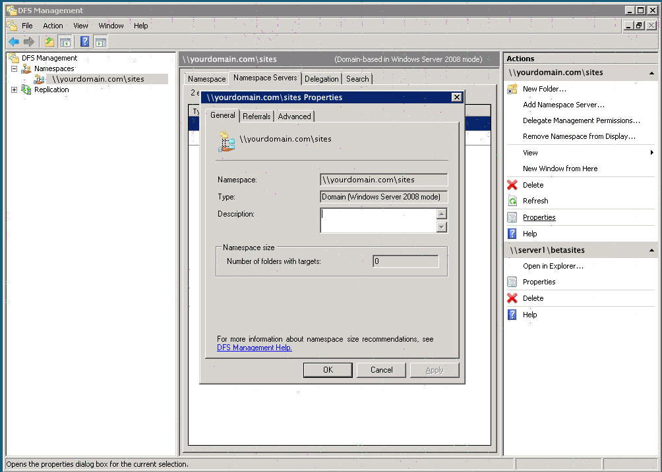662x472 pixels.
Task: Open the Delegation tab
Action: pos(322,79)
